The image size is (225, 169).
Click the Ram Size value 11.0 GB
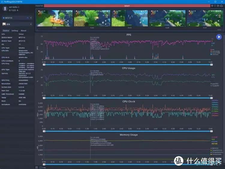tap(22, 90)
